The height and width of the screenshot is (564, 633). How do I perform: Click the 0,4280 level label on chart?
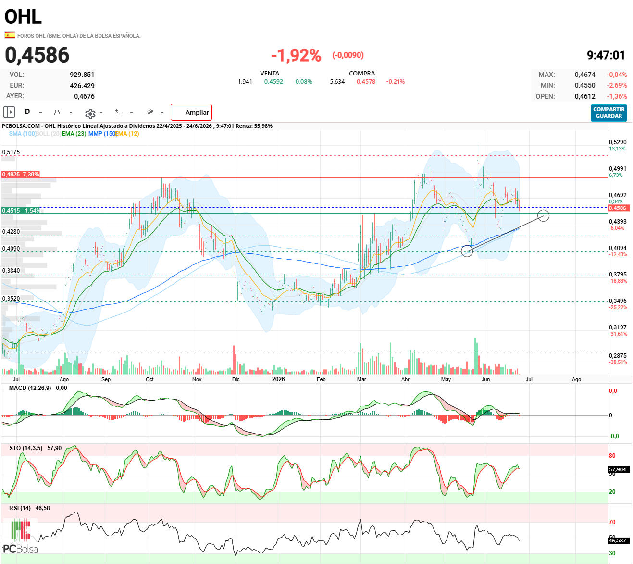(x=11, y=232)
